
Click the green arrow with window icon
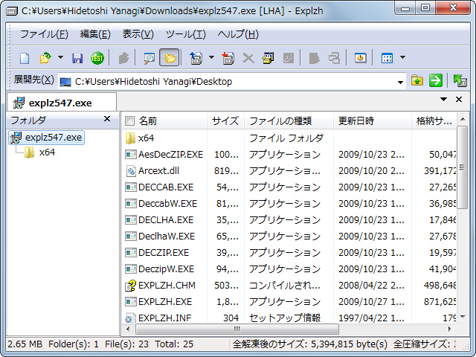pyautogui.click(x=460, y=81)
